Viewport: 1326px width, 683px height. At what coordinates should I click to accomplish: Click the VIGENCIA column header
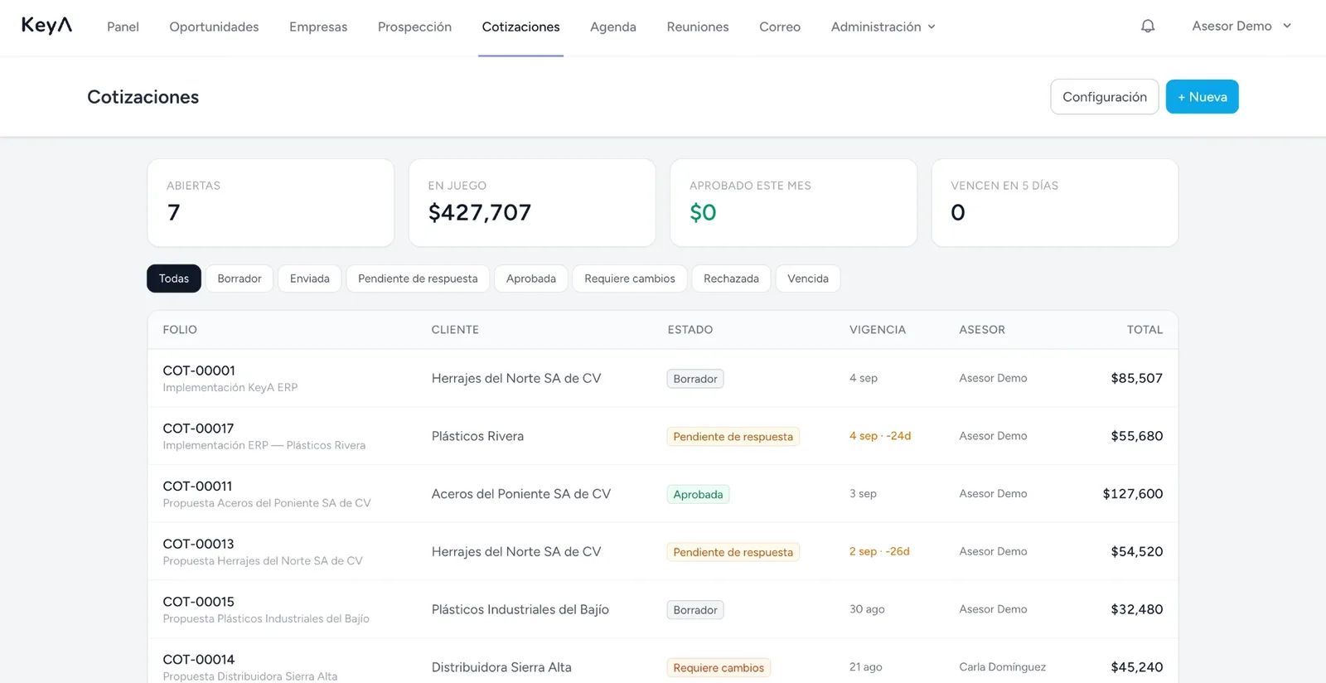click(x=878, y=330)
